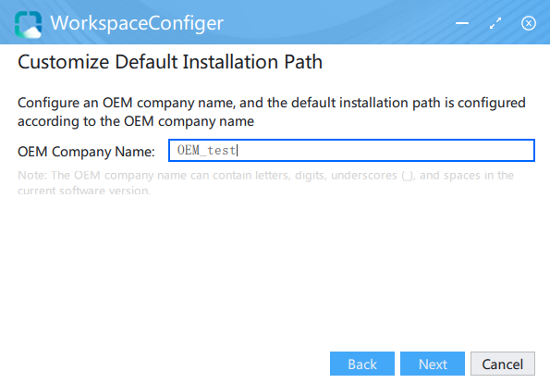Click the 'OEM Company Name:' label
The width and height of the screenshot is (550, 383).
point(86,152)
